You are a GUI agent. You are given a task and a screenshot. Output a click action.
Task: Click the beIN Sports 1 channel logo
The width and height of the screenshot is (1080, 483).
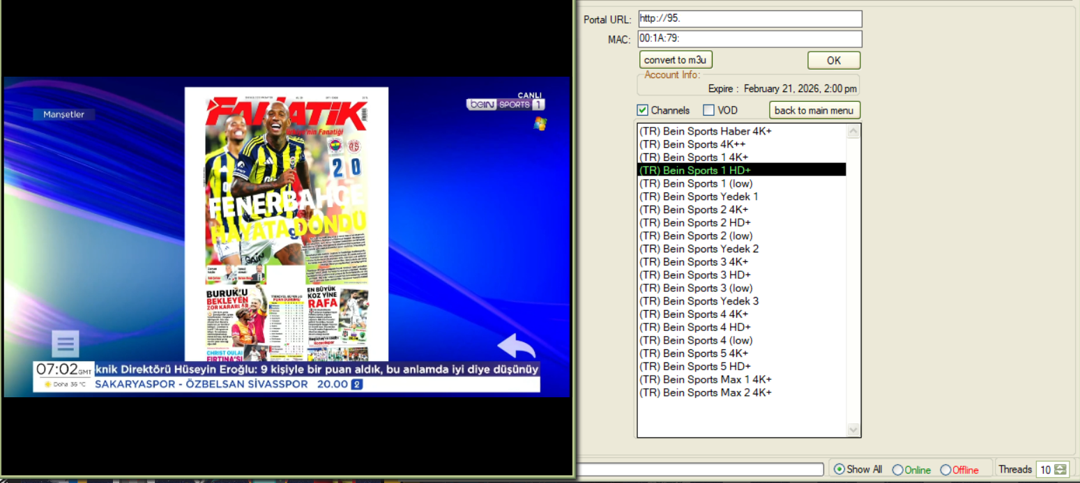click(x=505, y=105)
